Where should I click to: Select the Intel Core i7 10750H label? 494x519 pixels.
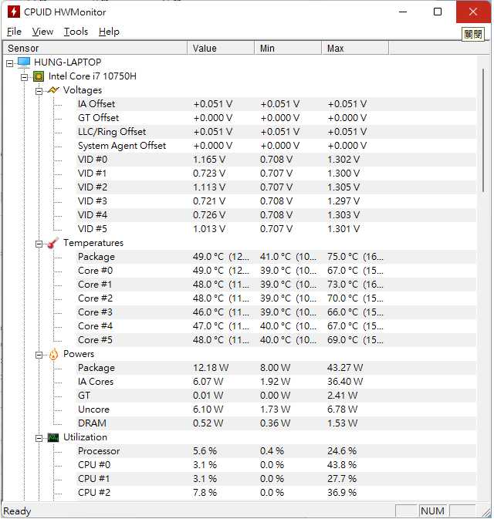pos(93,76)
